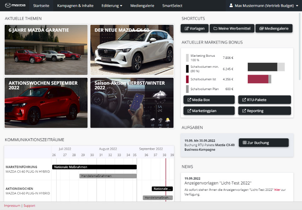
Task: Click the edit icon on Vorlagen shortcut
Action: (187, 28)
